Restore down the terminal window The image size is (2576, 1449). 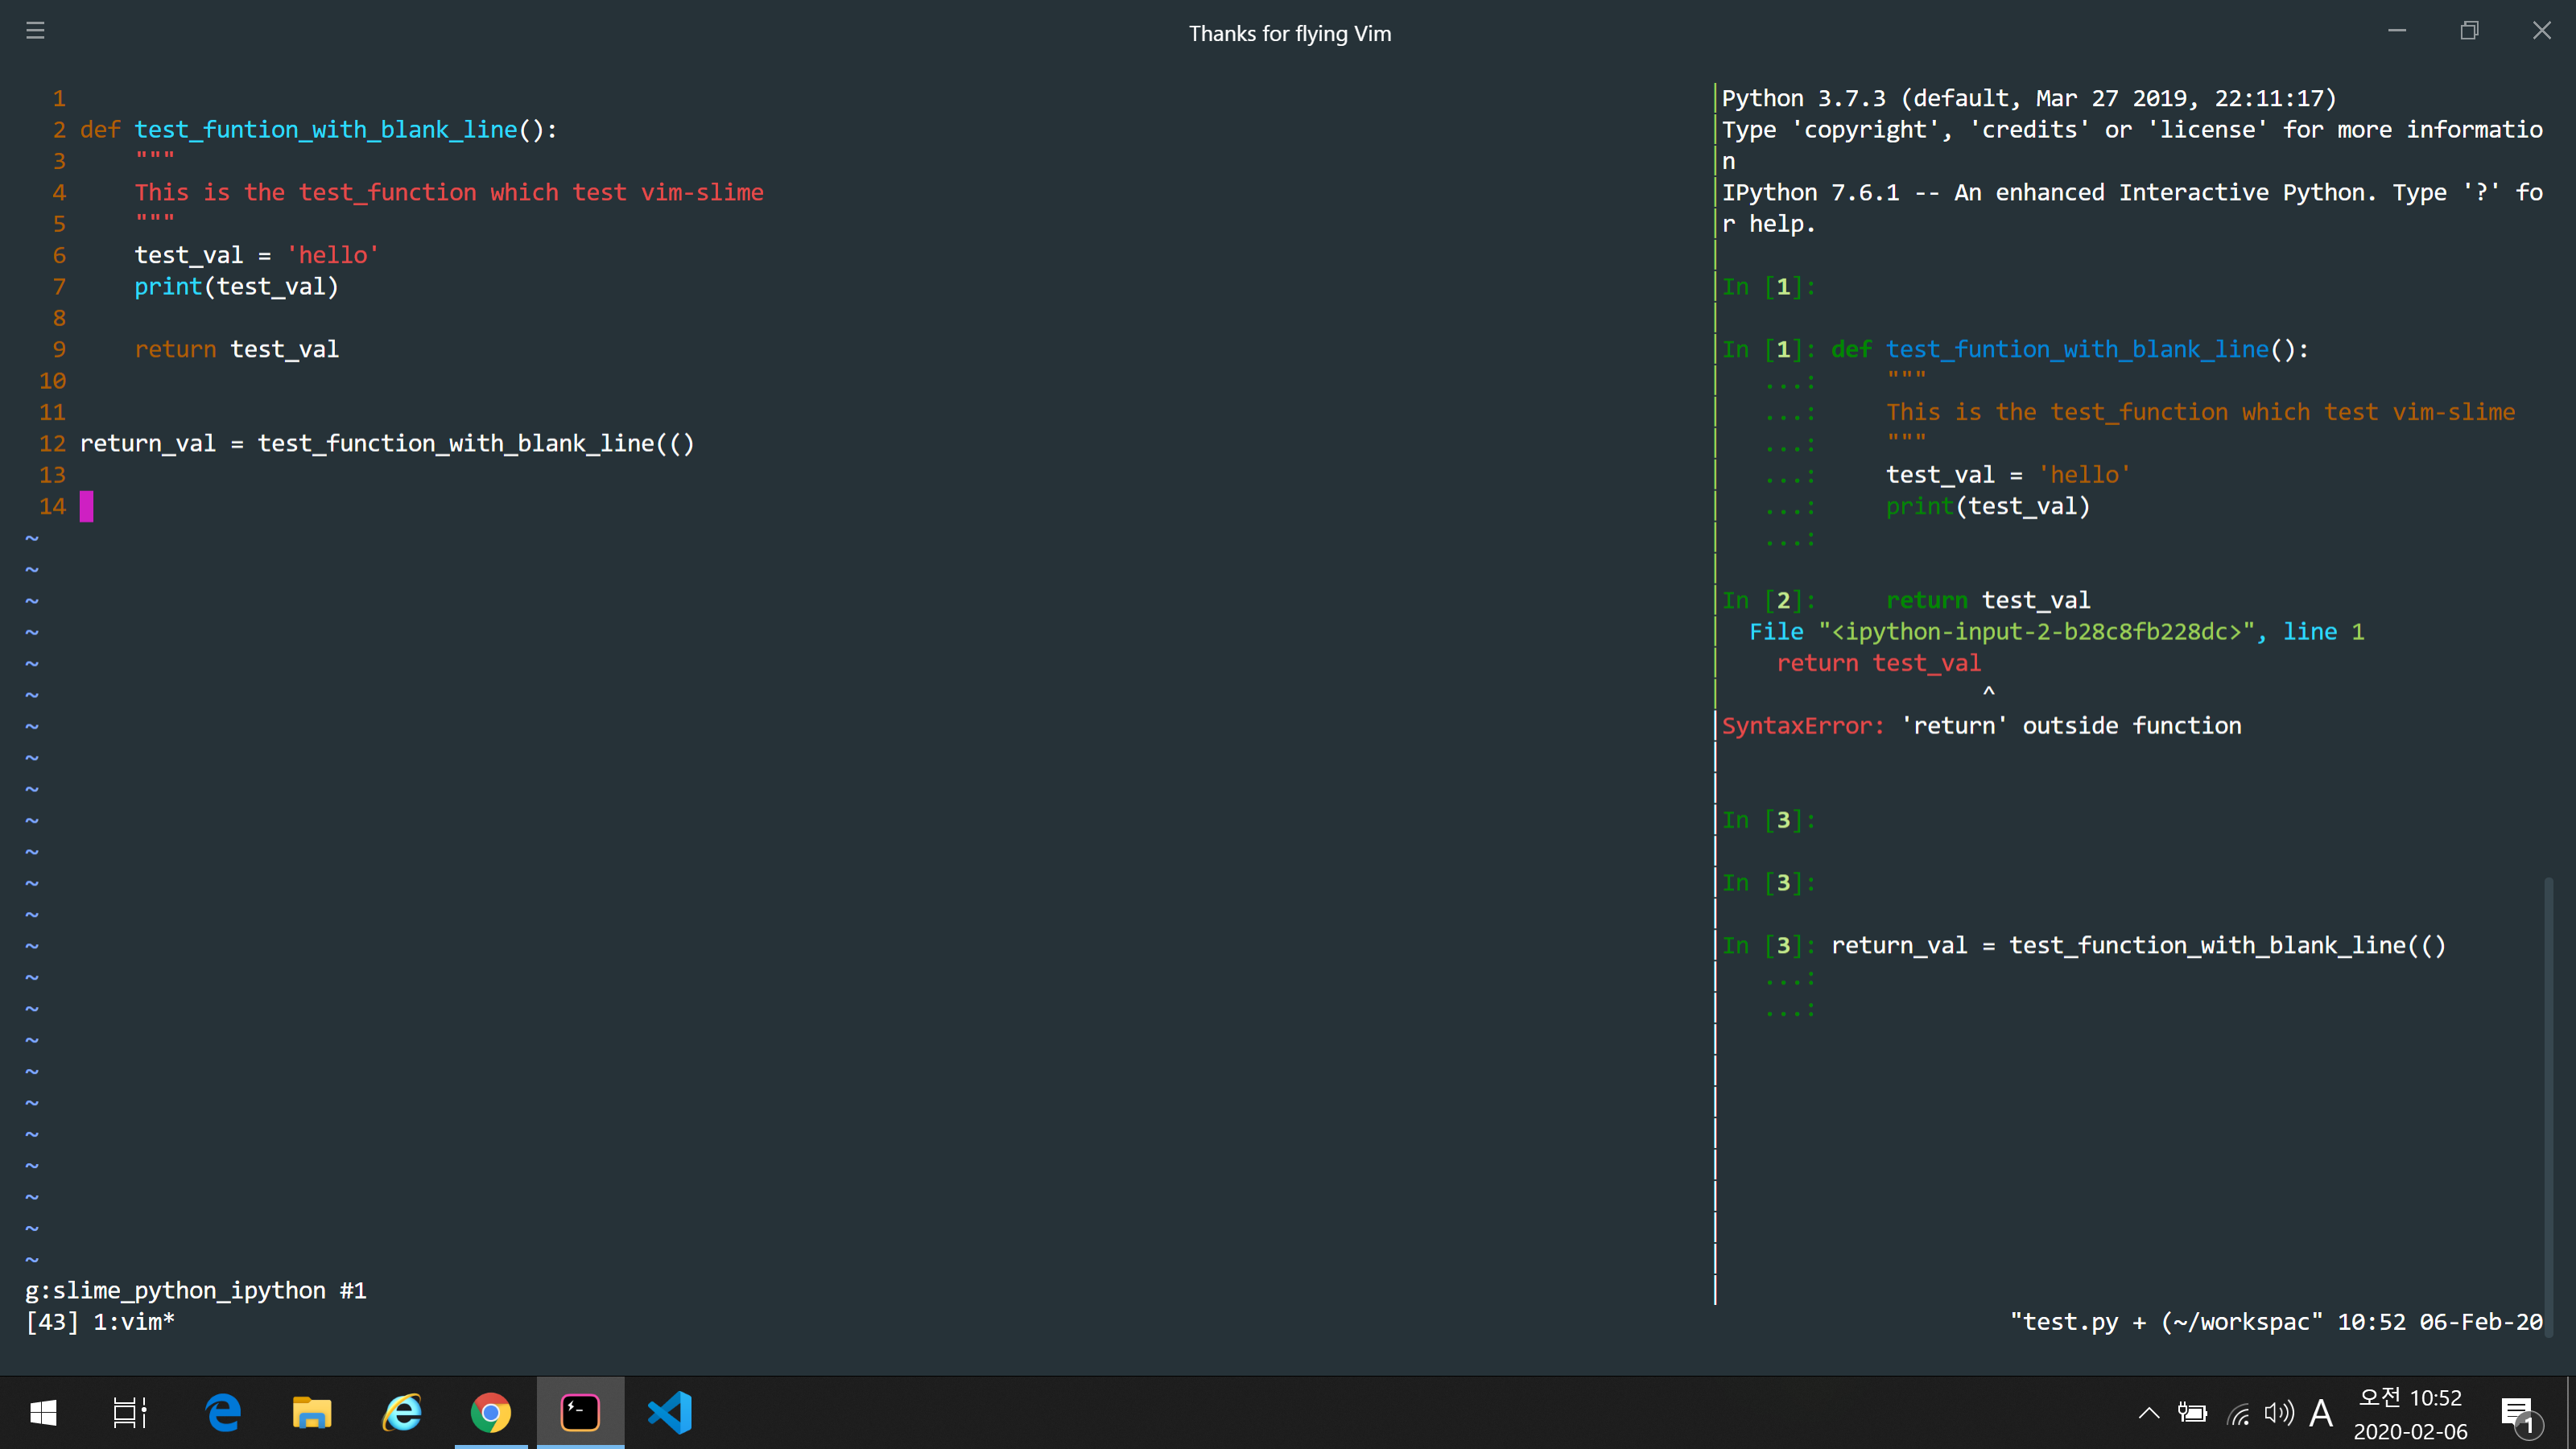pos(2469,31)
